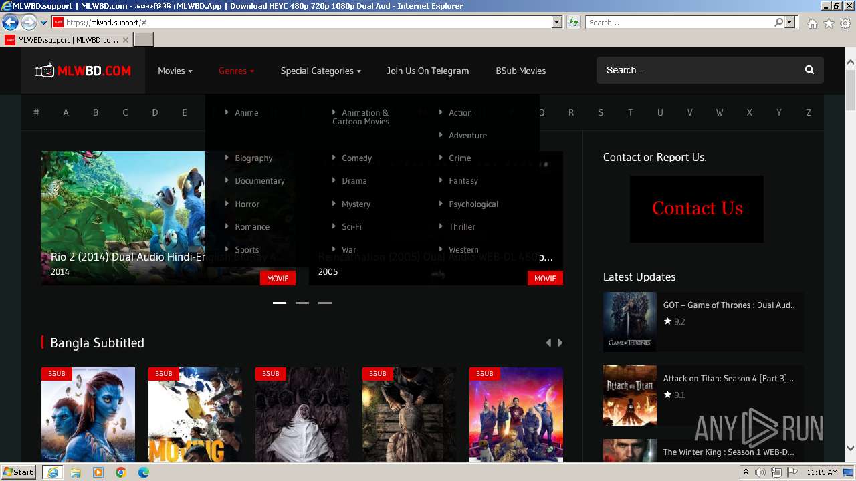Viewport: 856px width, 481px height.
Task: Click the Action Center flag tray icon
Action: 791,472
